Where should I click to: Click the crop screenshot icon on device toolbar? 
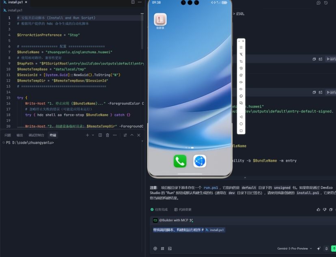241,61
